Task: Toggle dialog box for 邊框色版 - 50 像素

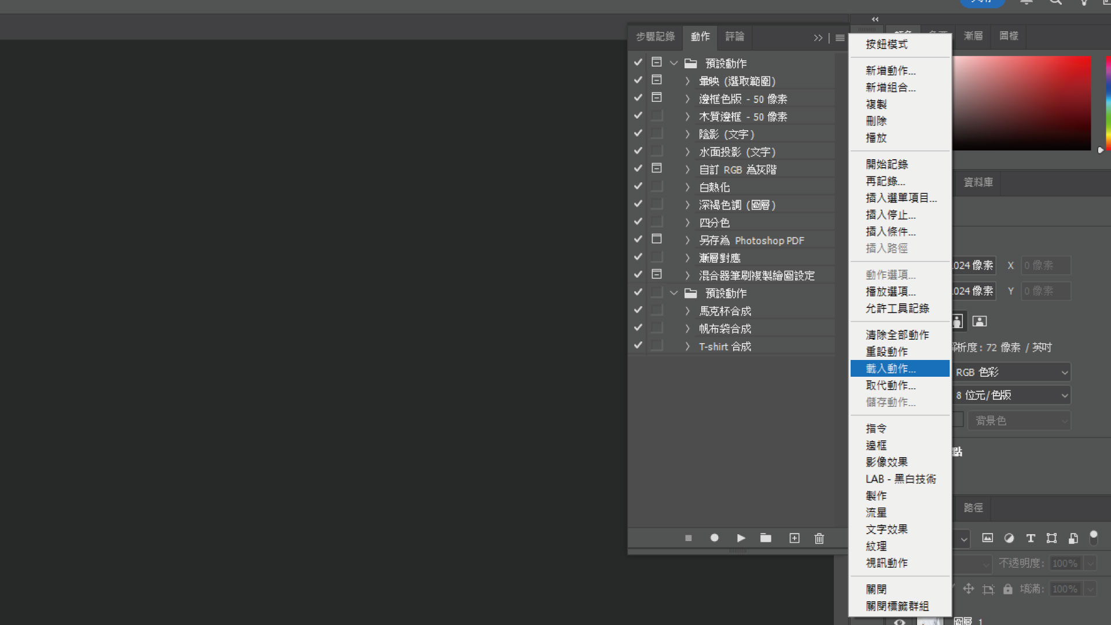Action: [x=657, y=97]
